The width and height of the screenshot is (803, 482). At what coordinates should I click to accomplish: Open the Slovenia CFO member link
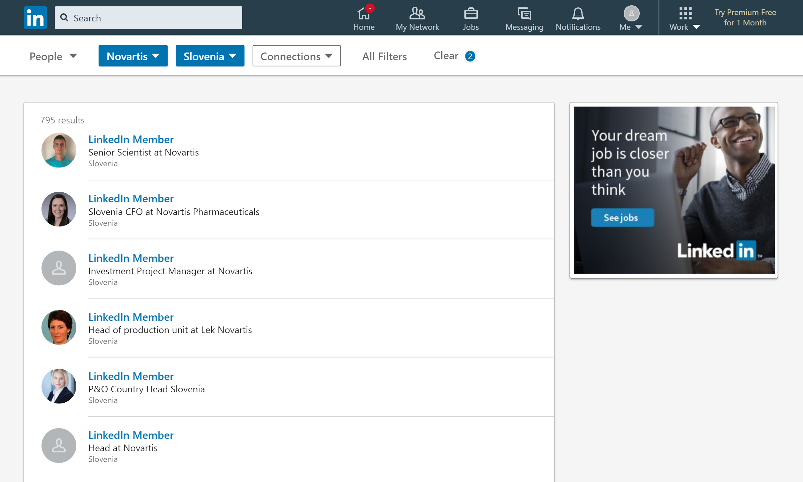pos(131,198)
